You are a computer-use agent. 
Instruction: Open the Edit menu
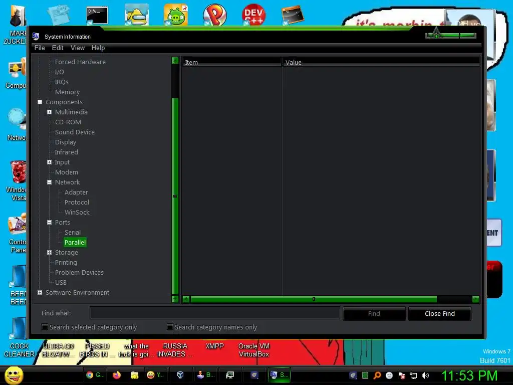click(x=58, y=48)
